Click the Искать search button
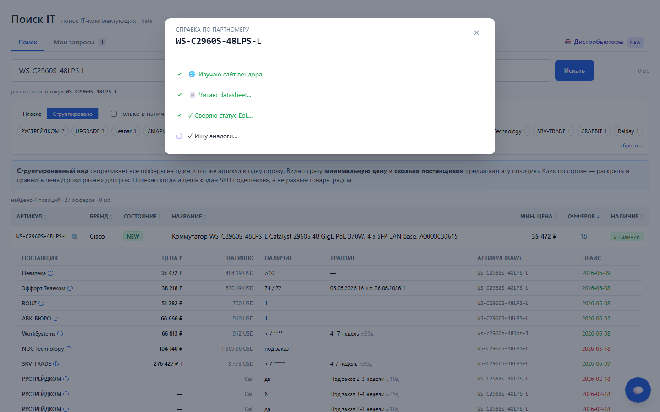Image resolution: width=660 pixels, height=412 pixels. pos(574,70)
